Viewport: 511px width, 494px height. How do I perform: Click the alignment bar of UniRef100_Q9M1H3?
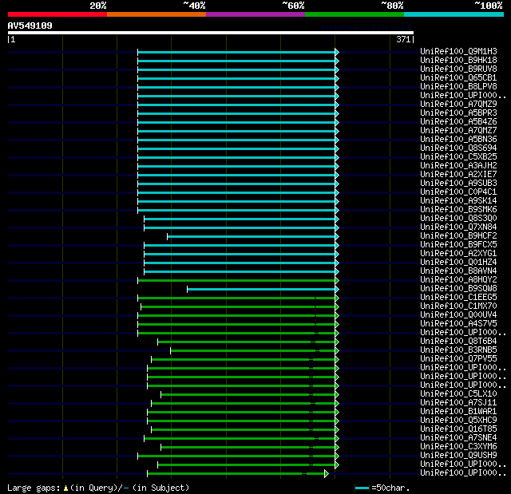pyautogui.click(x=236, y=52)
